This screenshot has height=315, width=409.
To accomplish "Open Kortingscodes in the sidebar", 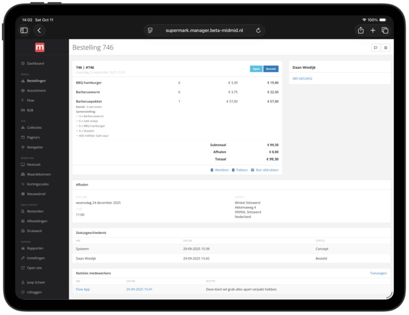I will click(37, 184).
